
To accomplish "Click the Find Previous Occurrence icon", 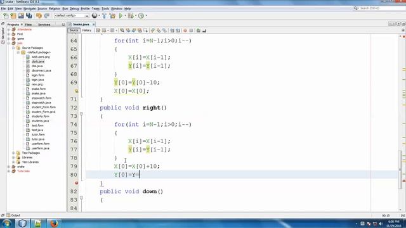I will point(128,30).
